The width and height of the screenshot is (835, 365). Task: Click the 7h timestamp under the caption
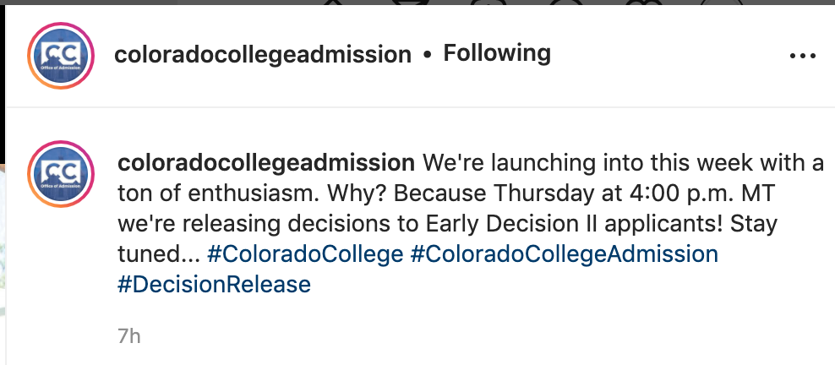click(x=128, y=336)
